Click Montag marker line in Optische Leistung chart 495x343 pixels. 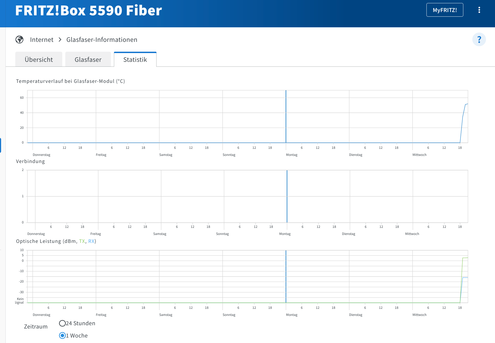coord(286,277)
